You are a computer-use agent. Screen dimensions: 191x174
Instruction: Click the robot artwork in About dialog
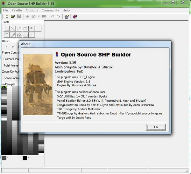click(x=38, y=84)
